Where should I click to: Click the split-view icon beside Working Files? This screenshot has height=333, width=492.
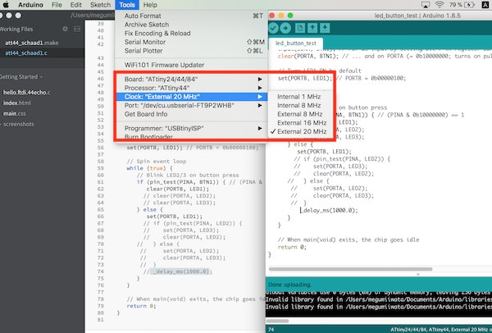pos(77,29)
